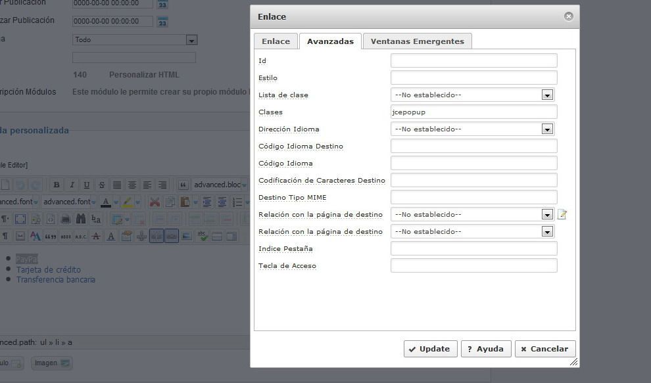
Task: Toggle the spellchecker abc icon
Action: click(202, 237)
